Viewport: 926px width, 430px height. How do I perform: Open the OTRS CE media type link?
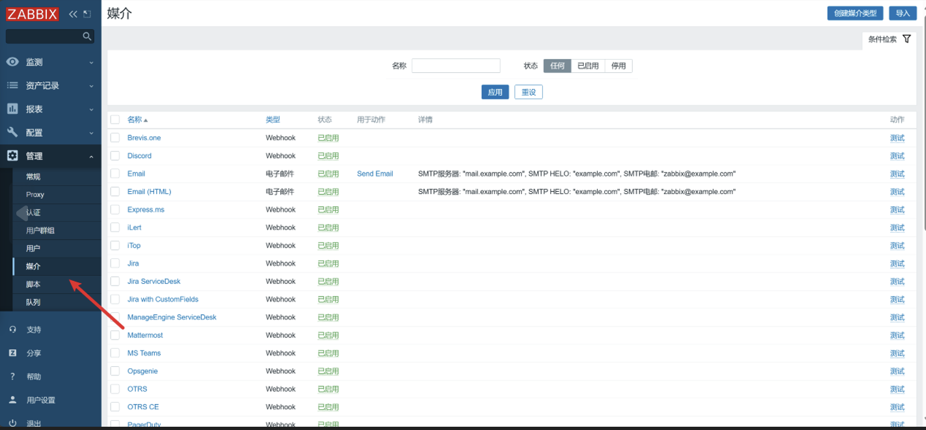coord(143,407)
